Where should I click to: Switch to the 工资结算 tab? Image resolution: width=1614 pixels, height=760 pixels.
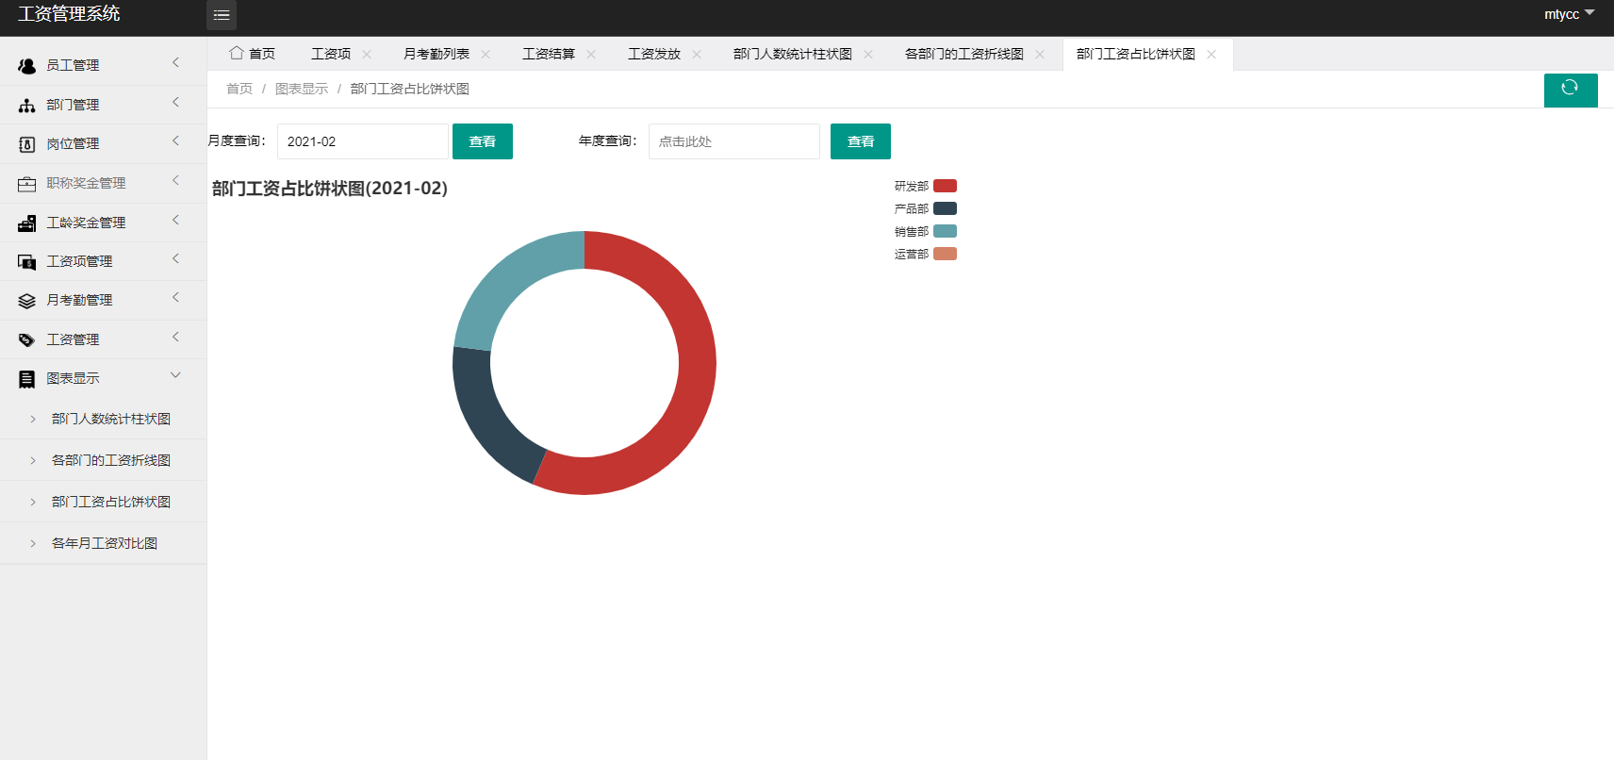(x=549, y=54)
